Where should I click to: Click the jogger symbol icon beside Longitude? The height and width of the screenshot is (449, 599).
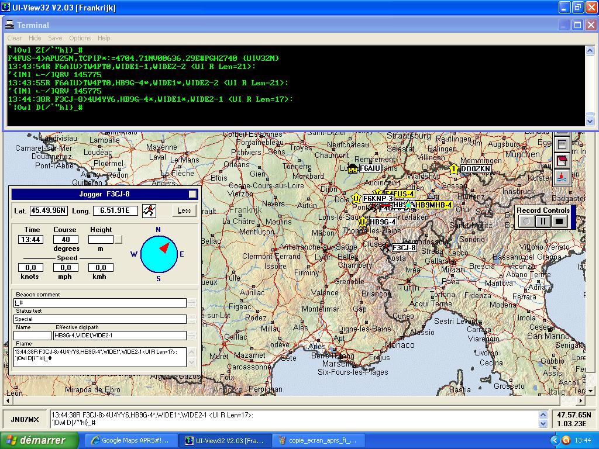(x=150, y=210)
